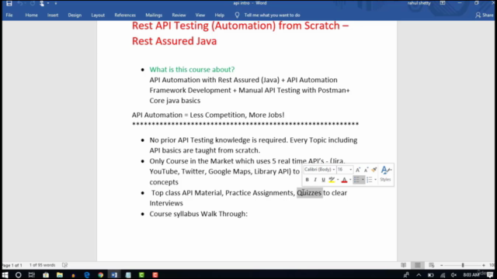Viewport: 497px width, 279px height.
Task: Open the Customize Quick Access Toolbar arrow
Action: point(55,3)
